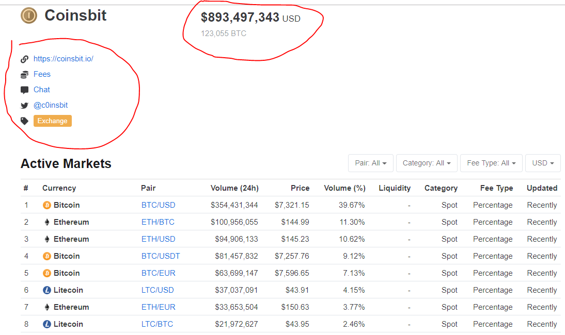The width and height of the screenshot is (565, 335).
Task: Open the ETH/USD pair link
Action: (158, 239)
